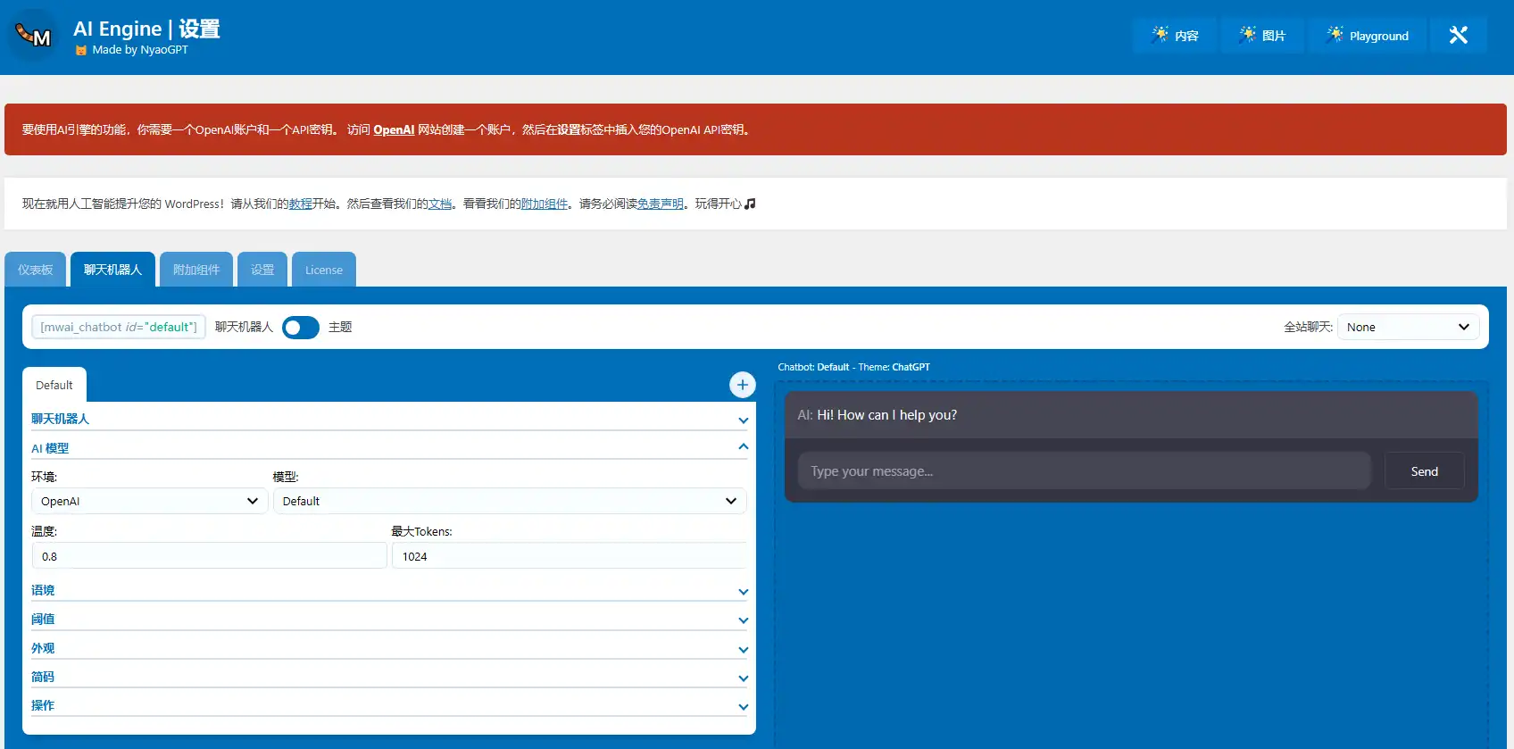Open the 教程 tutorial link
The width and height of the screenshot is (1514, 749).
pos(301,204)
